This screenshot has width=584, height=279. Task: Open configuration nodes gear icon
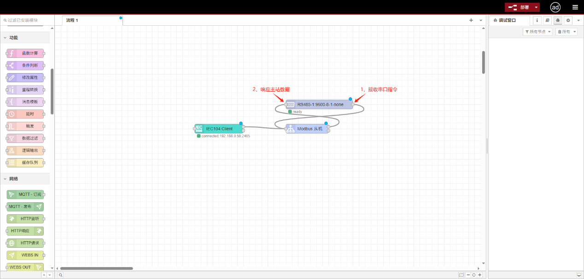tap(568, 20)
